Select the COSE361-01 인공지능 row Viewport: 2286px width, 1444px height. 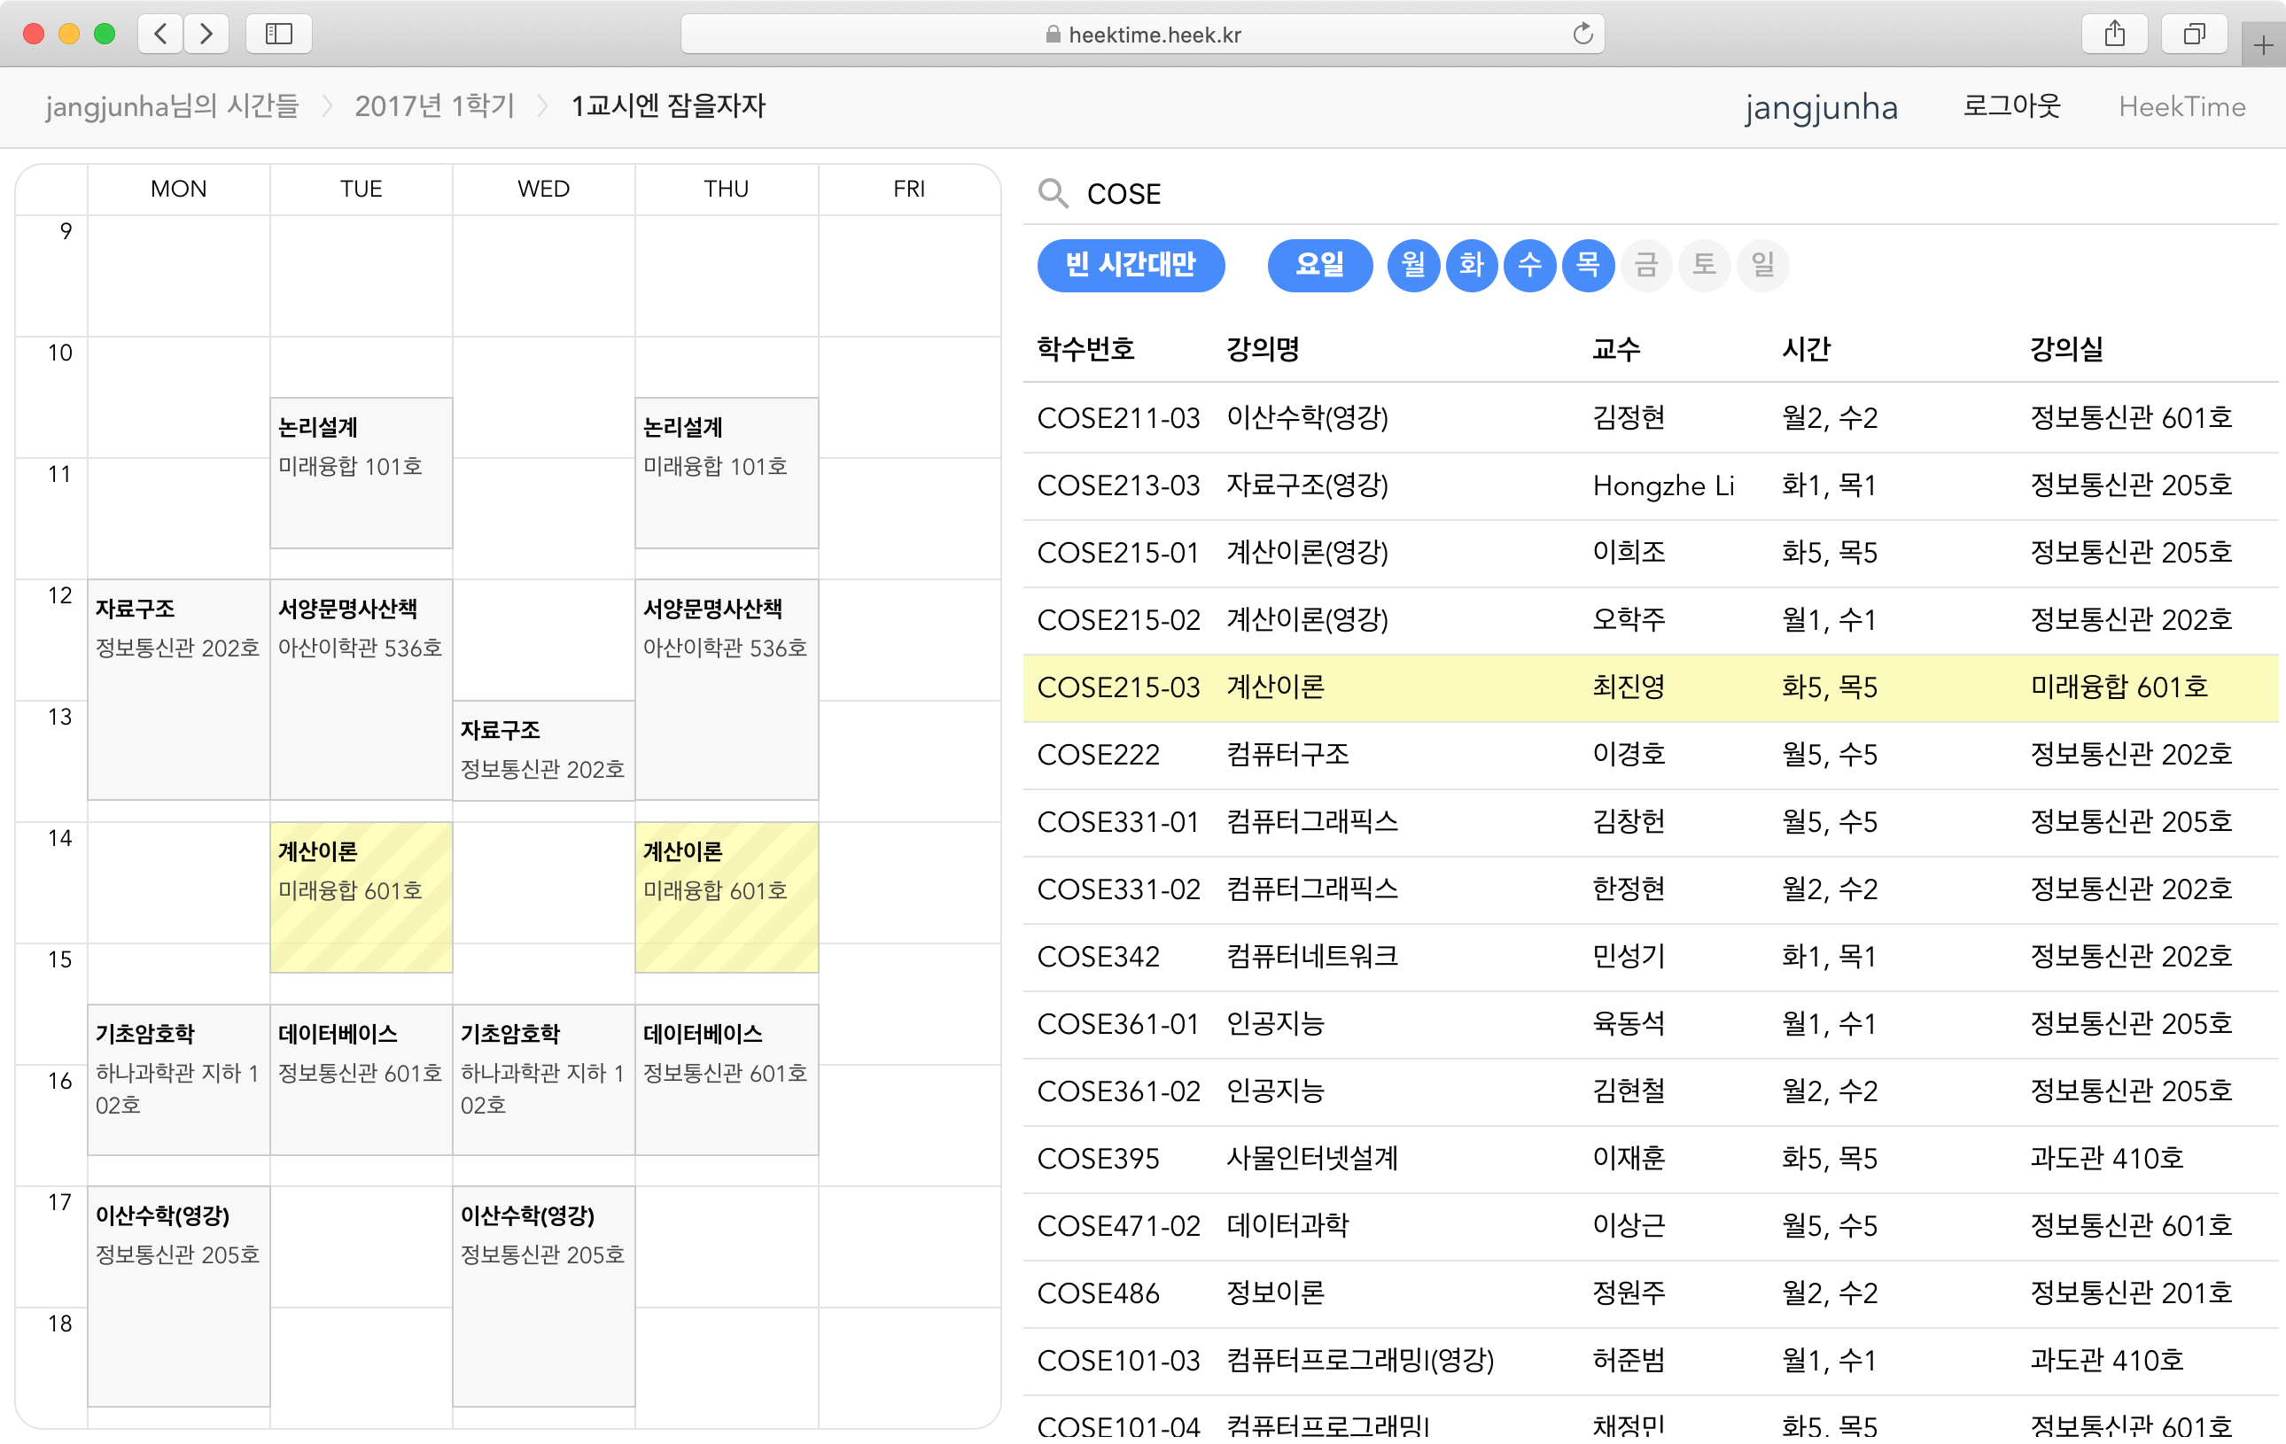[x=1650, y=1024]
